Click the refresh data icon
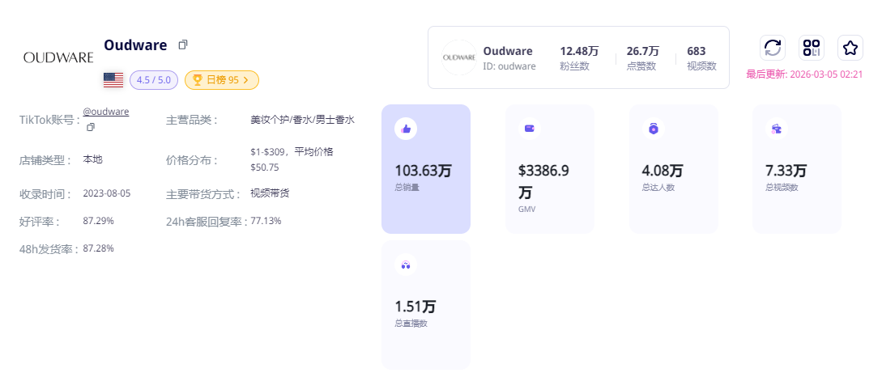 pos(773,48)
